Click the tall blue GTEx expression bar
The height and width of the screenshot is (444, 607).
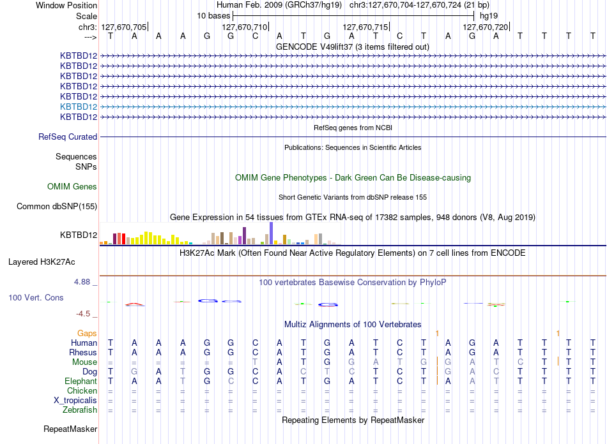coord(272,233)
